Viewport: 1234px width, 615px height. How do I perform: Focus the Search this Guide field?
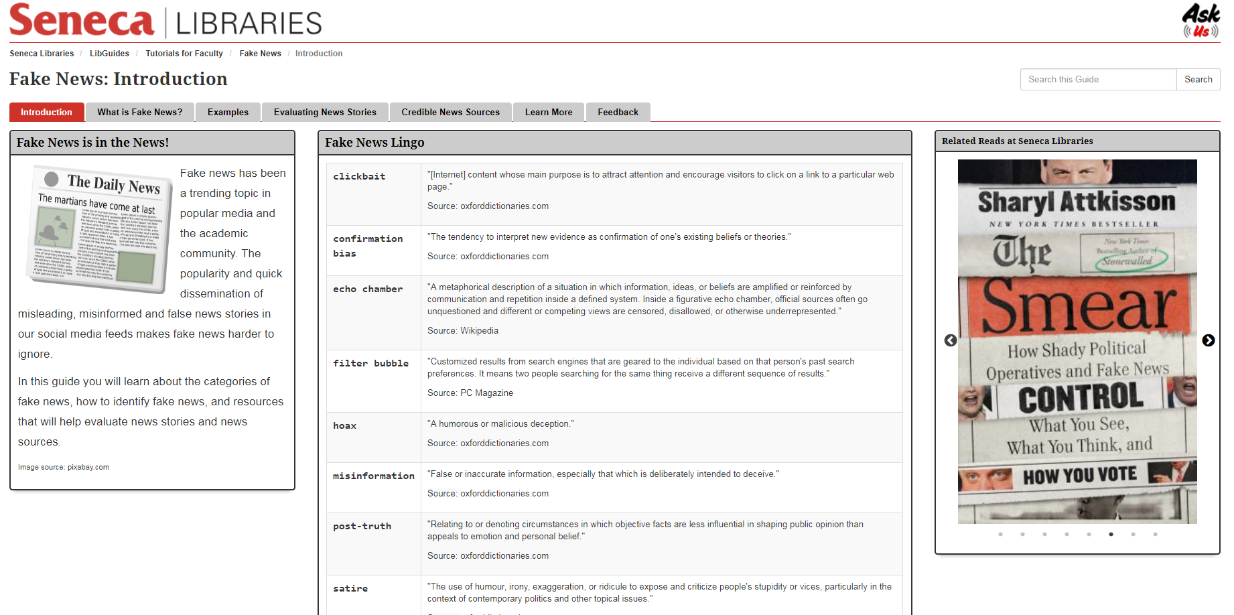pos(1099,79)
